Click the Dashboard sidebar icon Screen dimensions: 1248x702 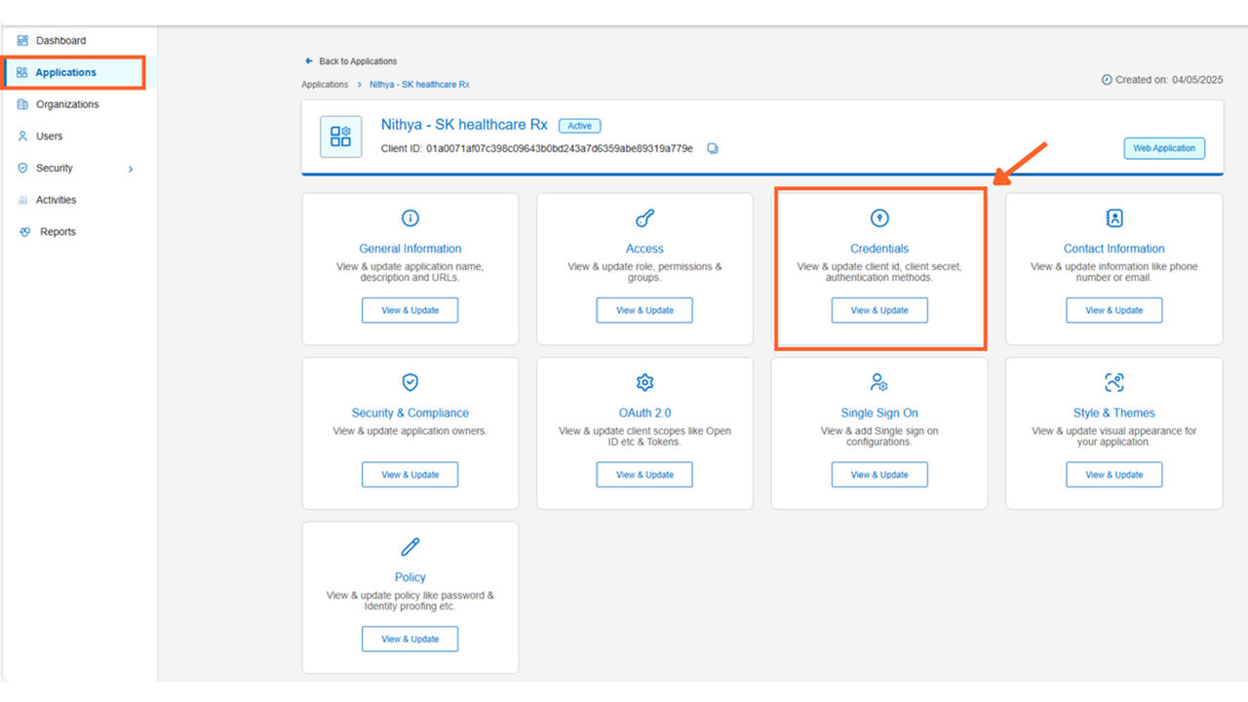(x=22, y=41)
